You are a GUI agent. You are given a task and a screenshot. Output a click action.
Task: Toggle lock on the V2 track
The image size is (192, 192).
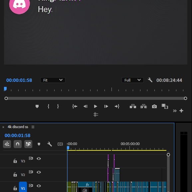pyautogui.click(x=15, y=174)
